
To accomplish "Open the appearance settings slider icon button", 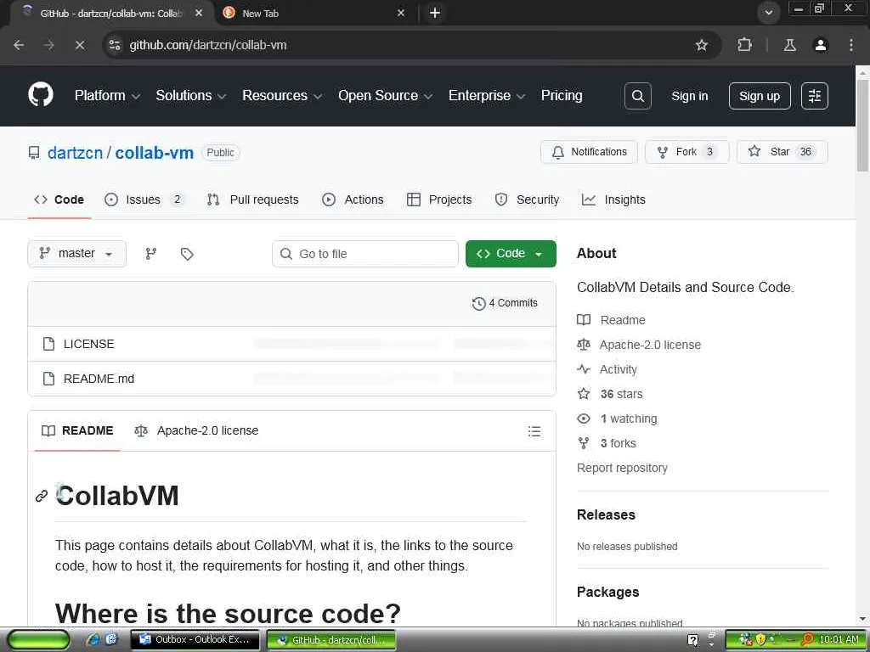I will point(815,96).
